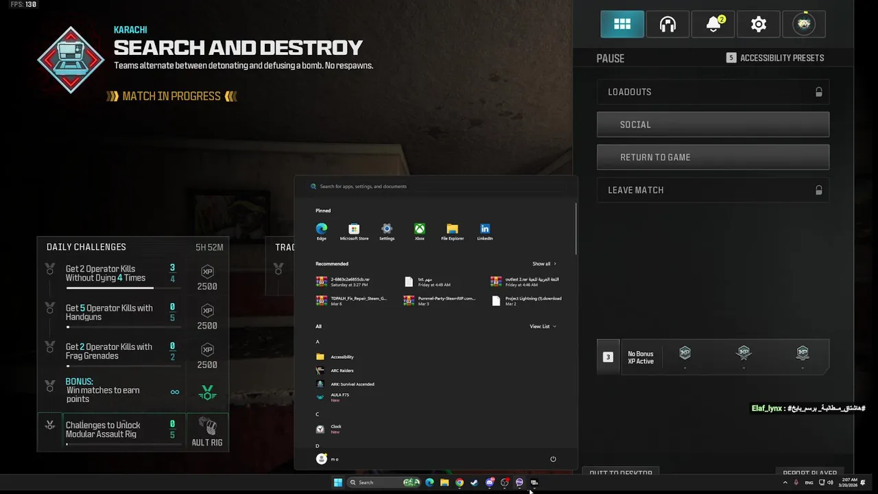Open the notifications bell icon
Viewport: 878px width, 494px height.
point(713,24)
